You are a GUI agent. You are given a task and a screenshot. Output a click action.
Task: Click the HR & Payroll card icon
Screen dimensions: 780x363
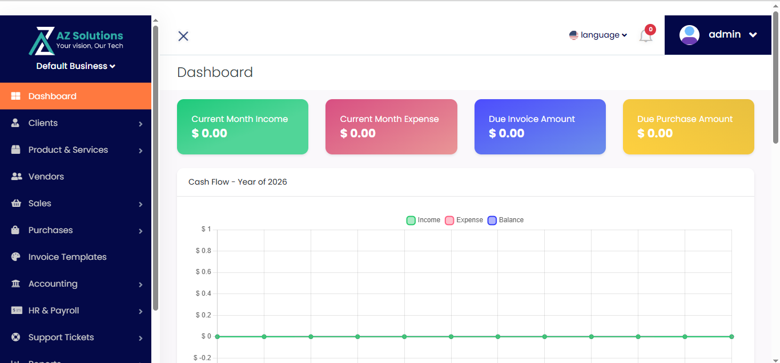point(17,311)
